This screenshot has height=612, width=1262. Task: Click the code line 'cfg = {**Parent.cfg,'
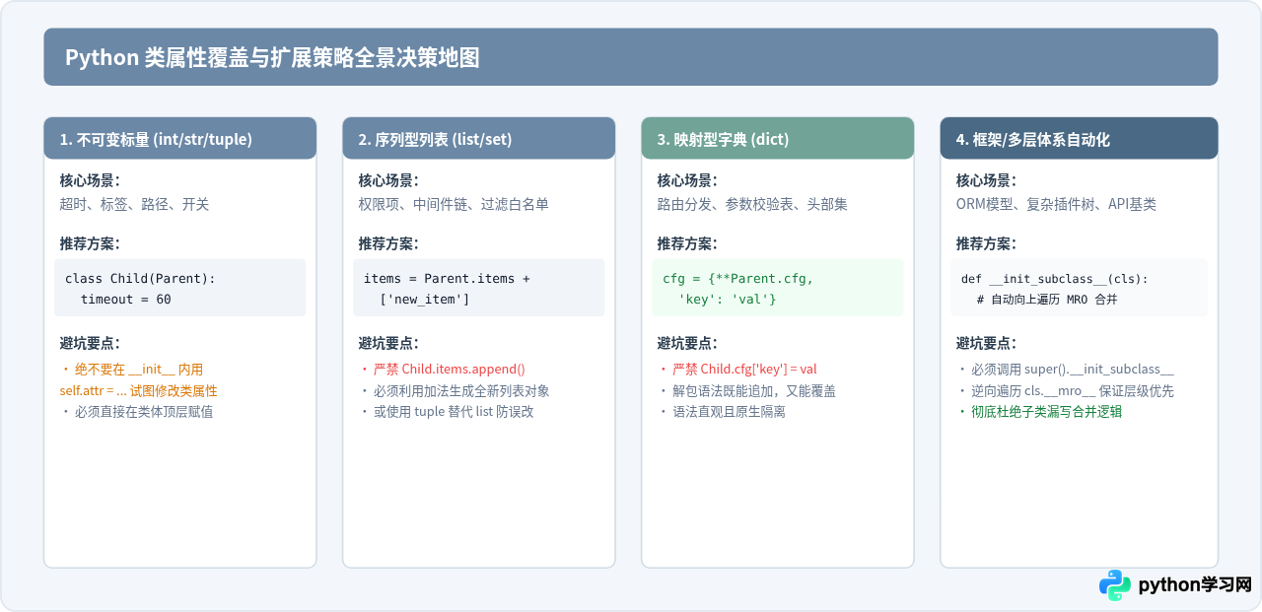tap(737, 278)
